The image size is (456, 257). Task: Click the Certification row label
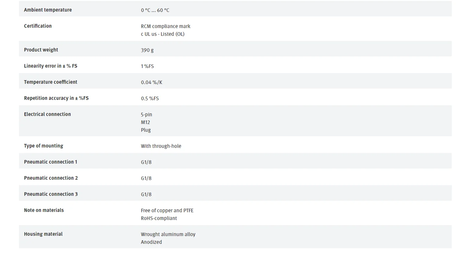(x=38, y=26)
